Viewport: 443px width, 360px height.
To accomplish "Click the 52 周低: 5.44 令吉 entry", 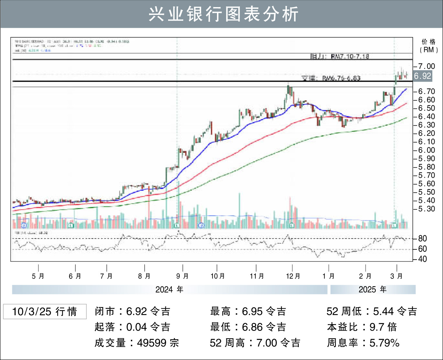I will click(x=372, y=312).
